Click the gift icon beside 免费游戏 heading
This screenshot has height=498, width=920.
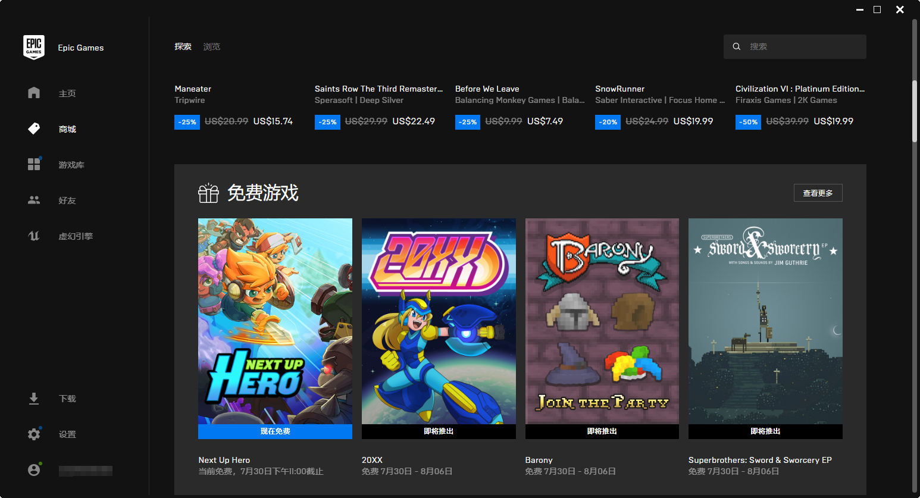pyautogui.click(x=208, y=193)
